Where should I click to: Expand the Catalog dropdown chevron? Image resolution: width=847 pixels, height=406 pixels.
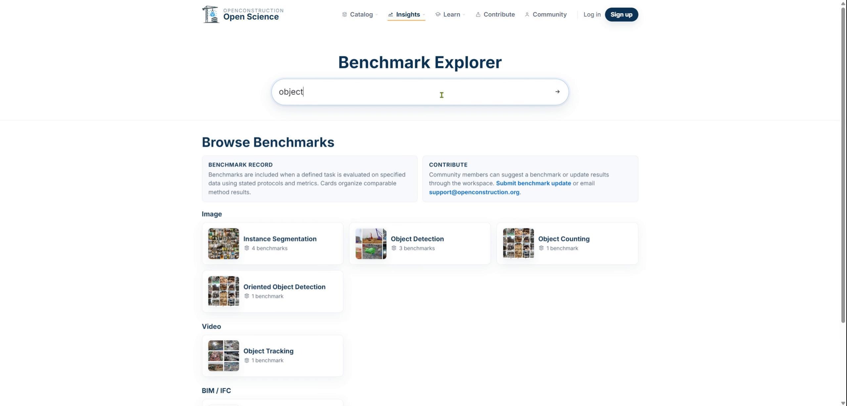pos(377,15)
